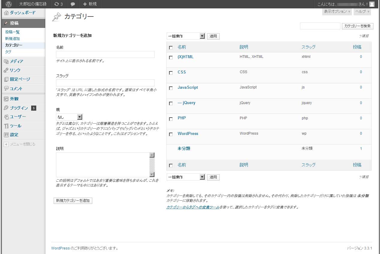This screenshot has width=380, height=254.
Task: Open the JavaScript category link
Action: [188, 88]
